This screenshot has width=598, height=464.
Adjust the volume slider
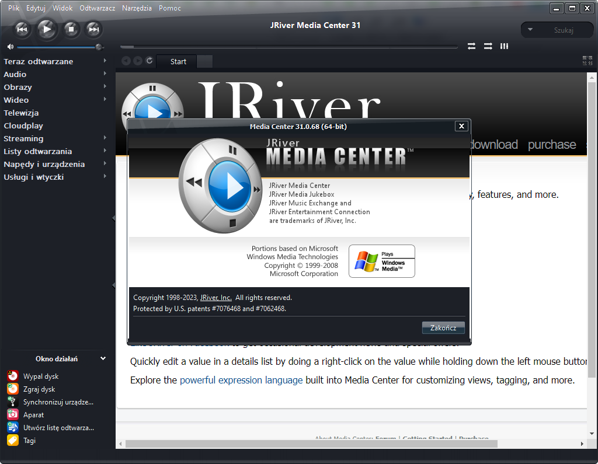point(60,47)
